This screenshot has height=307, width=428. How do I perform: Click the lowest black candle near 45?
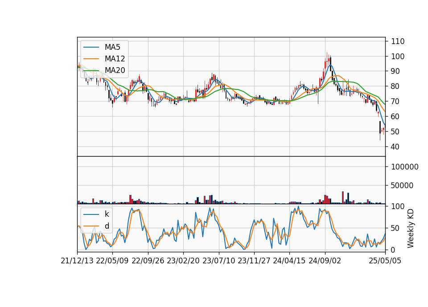pos(380,130)
